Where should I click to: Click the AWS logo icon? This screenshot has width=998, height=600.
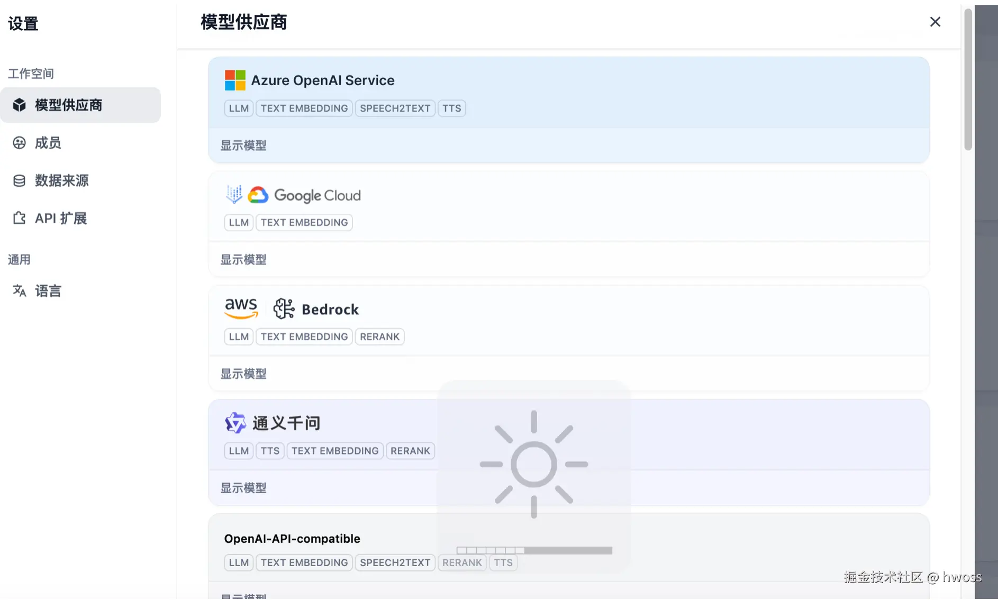point(241,308)
